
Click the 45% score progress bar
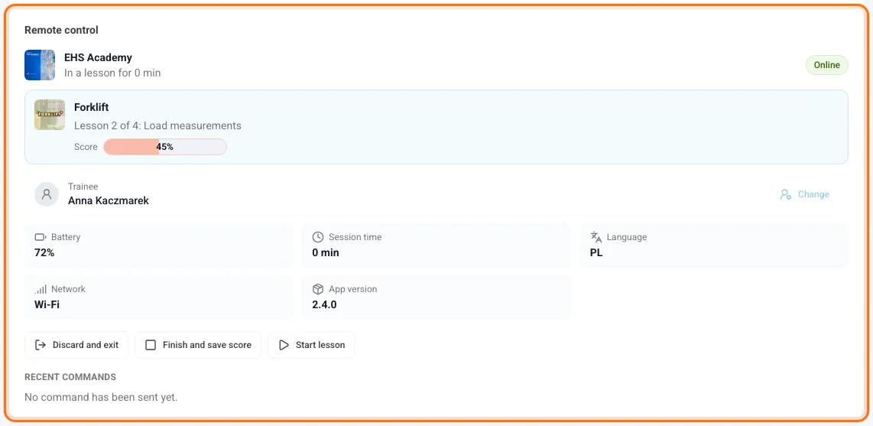[165, 147]
